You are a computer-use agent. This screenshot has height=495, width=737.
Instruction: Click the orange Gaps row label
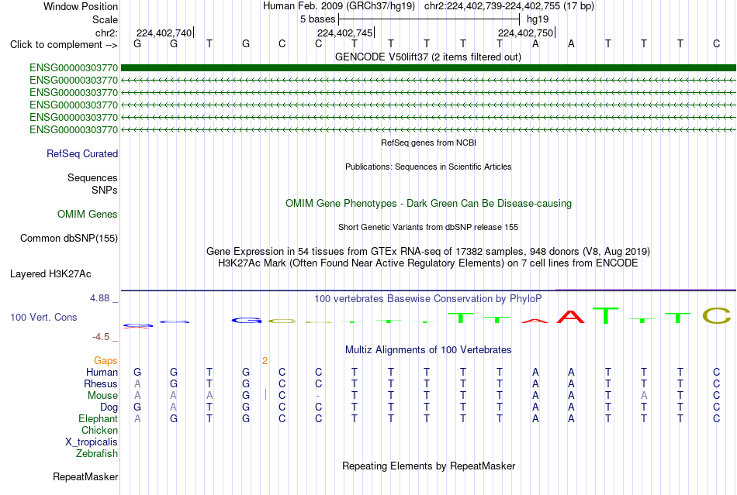pos(106,361)
